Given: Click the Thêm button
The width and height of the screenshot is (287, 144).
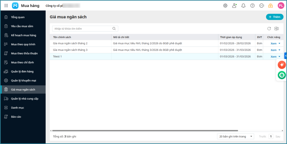Looking at the screenshot, I should pos(275,17).
